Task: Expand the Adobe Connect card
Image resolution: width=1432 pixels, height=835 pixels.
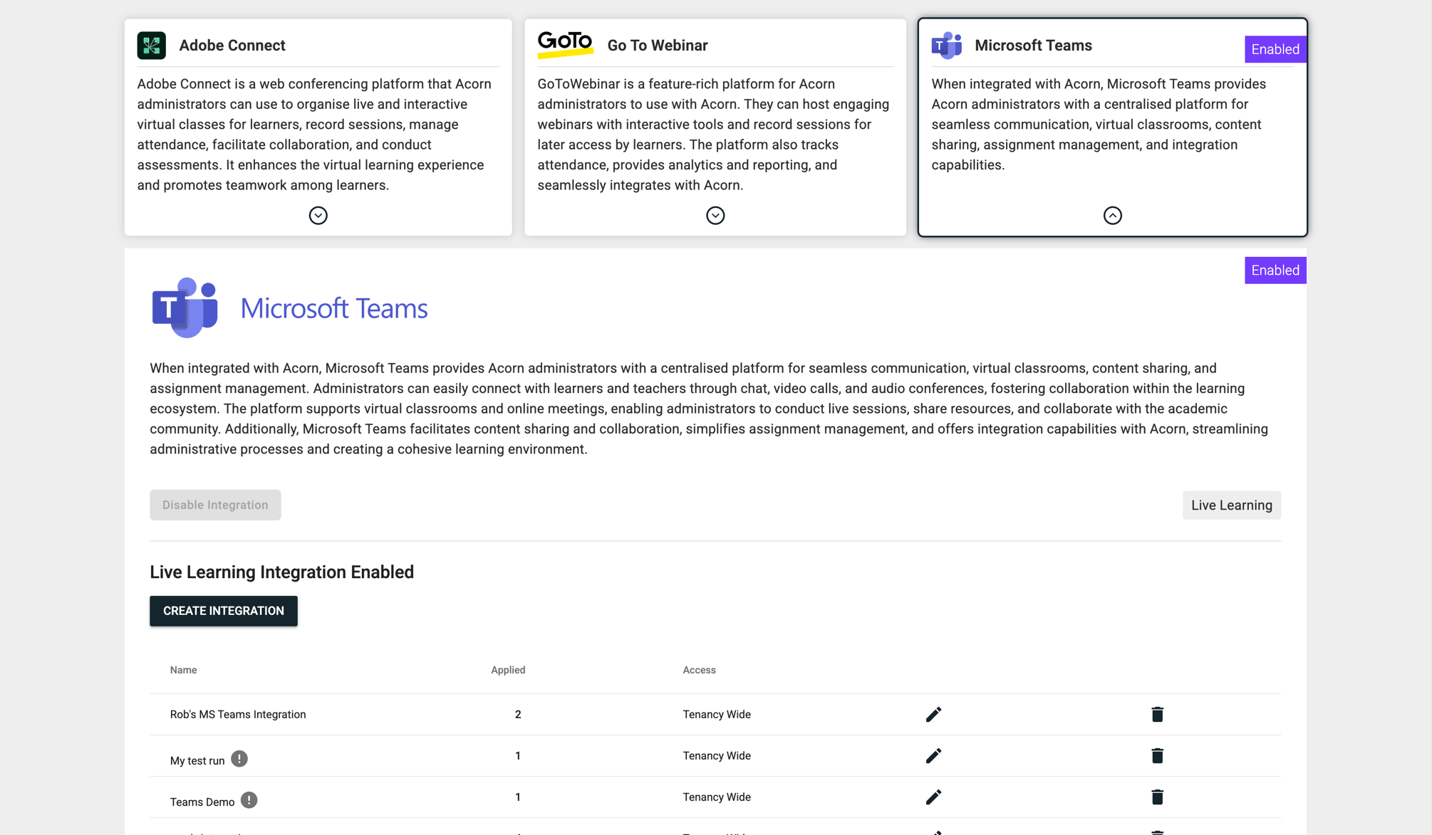Action: (318, 215)
